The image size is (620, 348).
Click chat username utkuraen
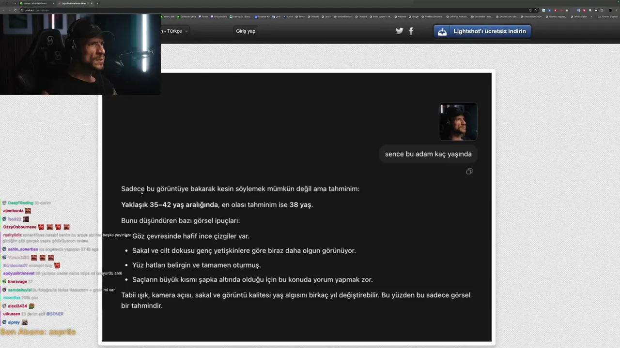coord(13,314)
